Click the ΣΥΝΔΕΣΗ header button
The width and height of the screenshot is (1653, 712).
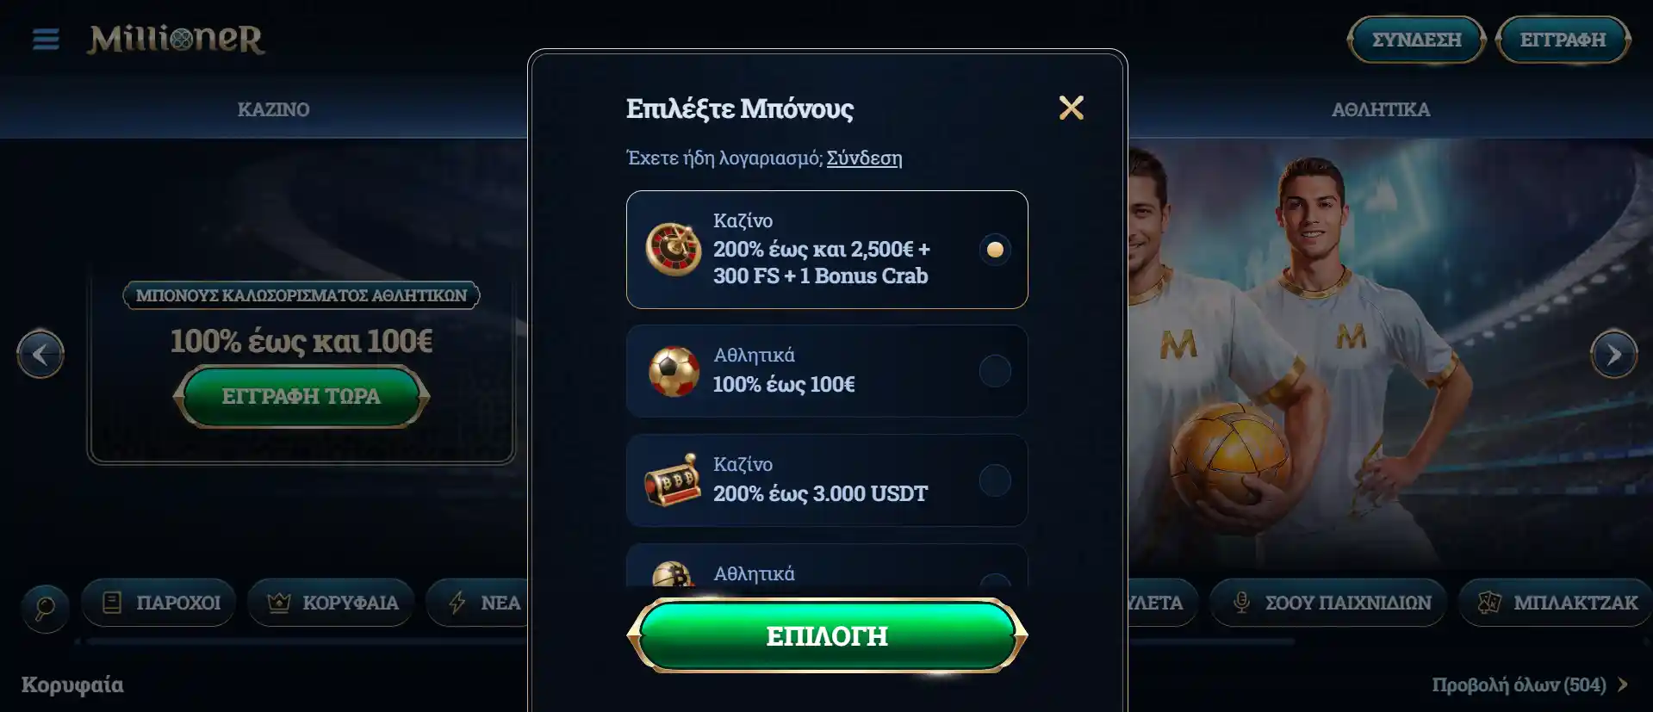point(1416,40)
